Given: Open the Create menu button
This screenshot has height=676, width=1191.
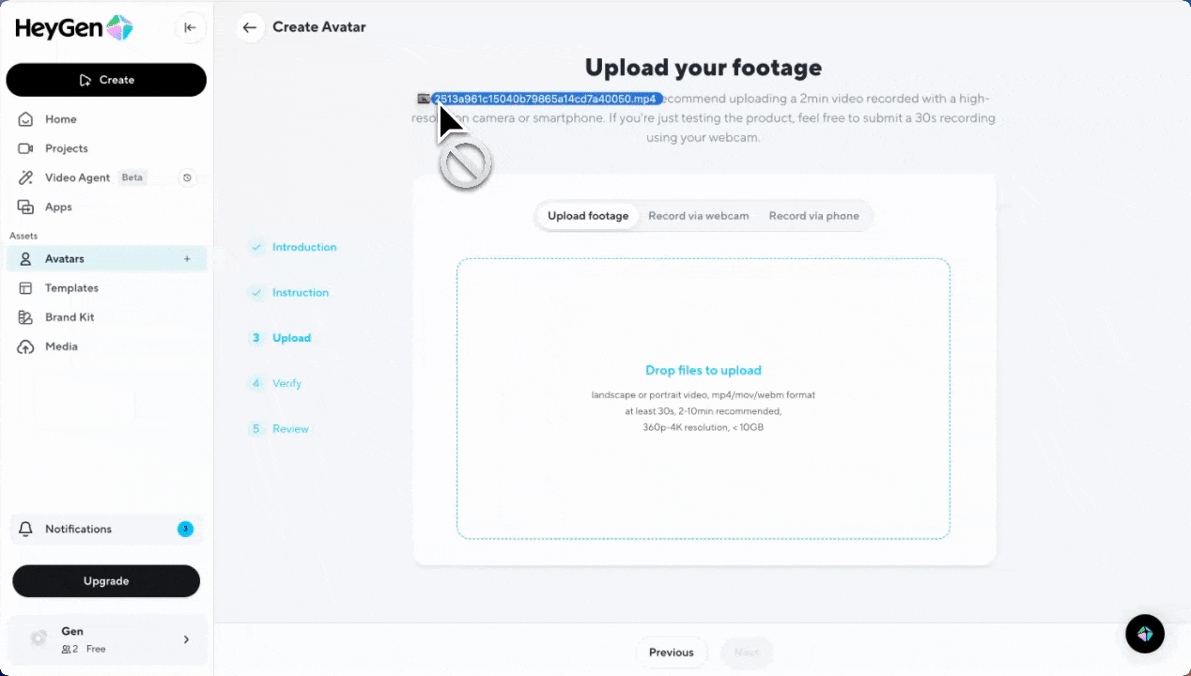Looking at the screenshot, I should 106,80.
